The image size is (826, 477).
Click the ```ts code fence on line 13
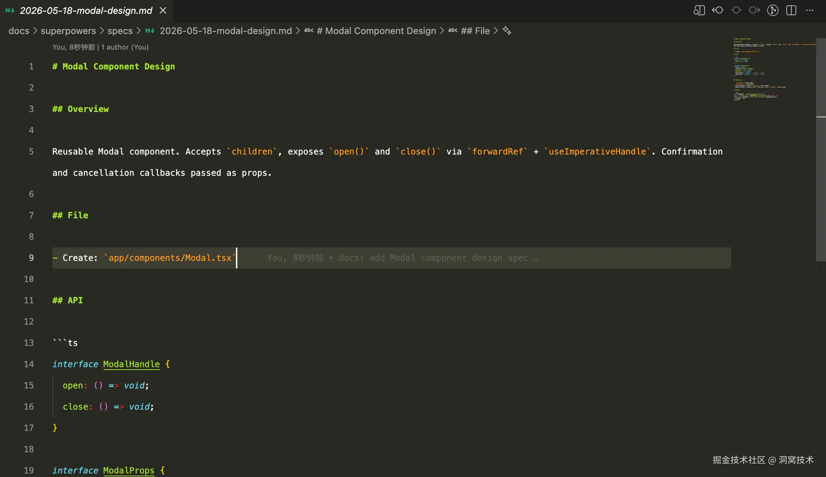click(x=65, y=343)
